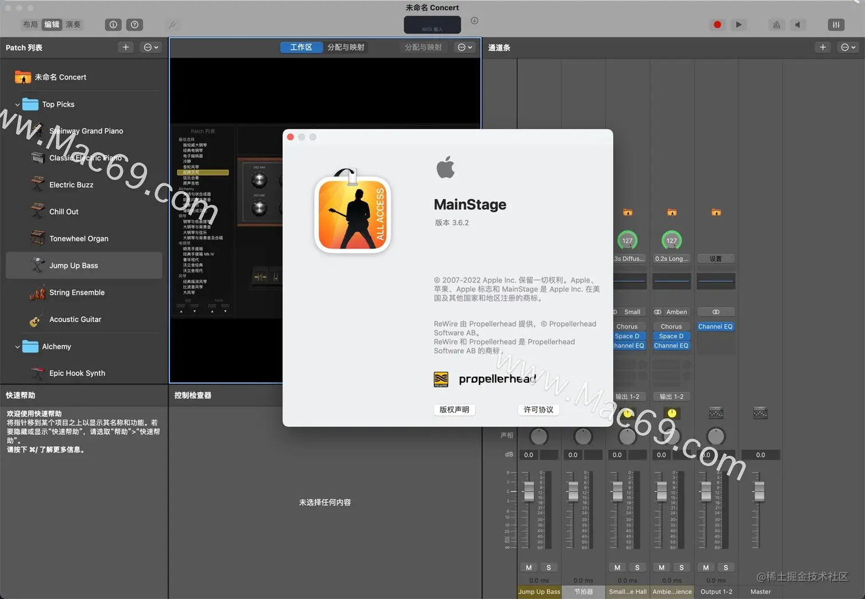Click the 127 send knob above 0.2s Long
This screenshot has width=865, height=599.
tap(672, 240)
